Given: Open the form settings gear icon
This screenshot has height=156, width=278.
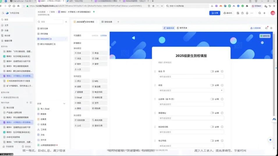Looking at the screenshot, I should point(271,28).
